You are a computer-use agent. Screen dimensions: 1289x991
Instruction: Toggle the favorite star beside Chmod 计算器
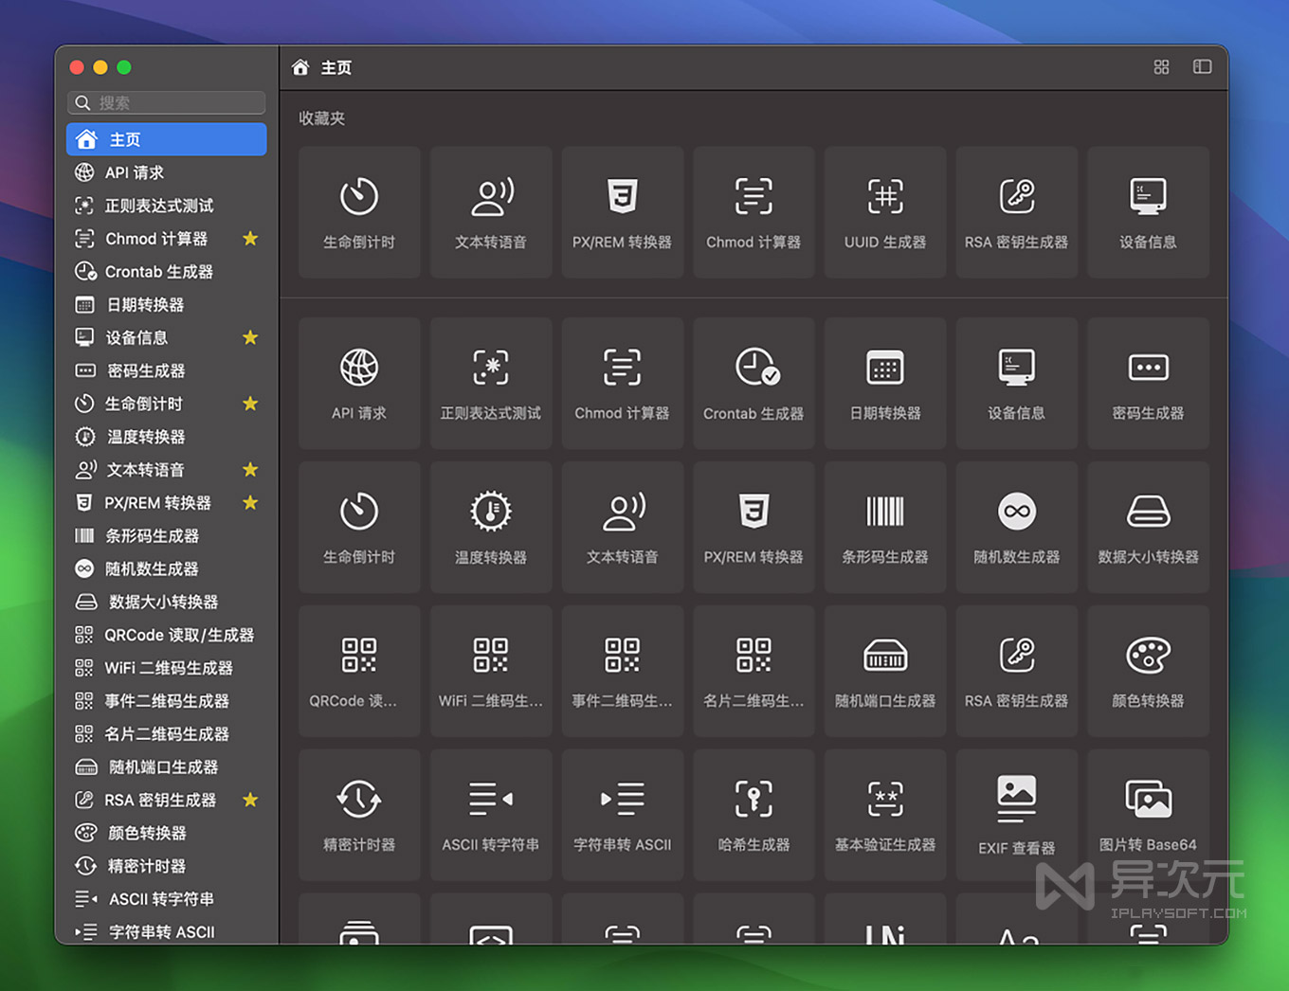click(x=250, y=239)
